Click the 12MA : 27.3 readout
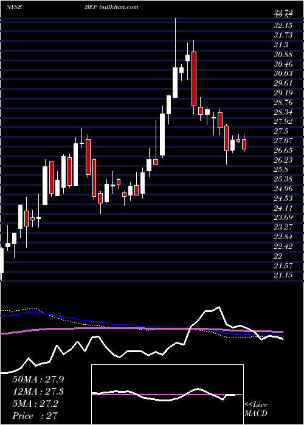The width and height of the screenshot is (304, 425). [38, 392]
